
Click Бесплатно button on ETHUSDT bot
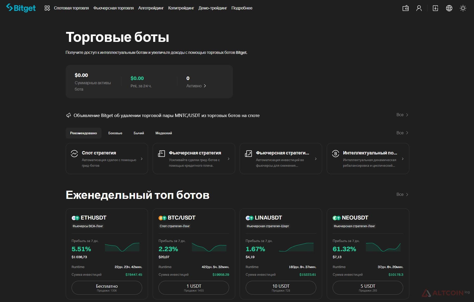pyautogui.click(x=107, y=288)
